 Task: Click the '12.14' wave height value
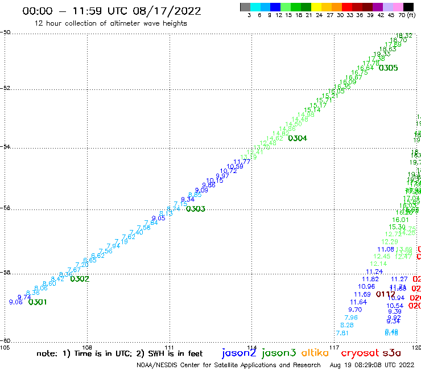[x=378, y=264]
